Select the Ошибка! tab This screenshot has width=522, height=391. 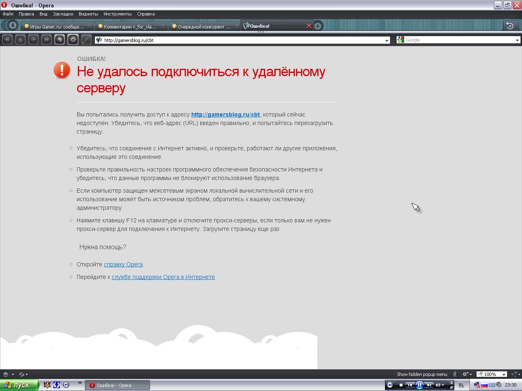click(x=277, y=26)
